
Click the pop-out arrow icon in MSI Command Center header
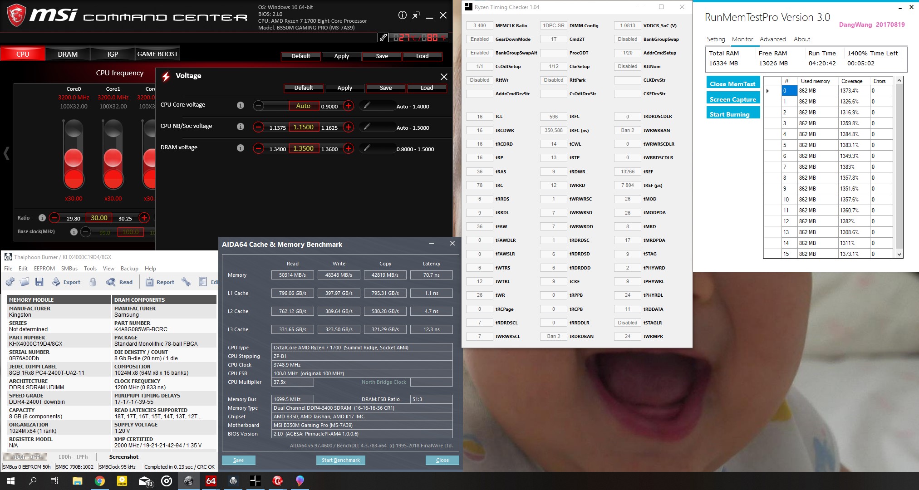[x=416, y=15]
